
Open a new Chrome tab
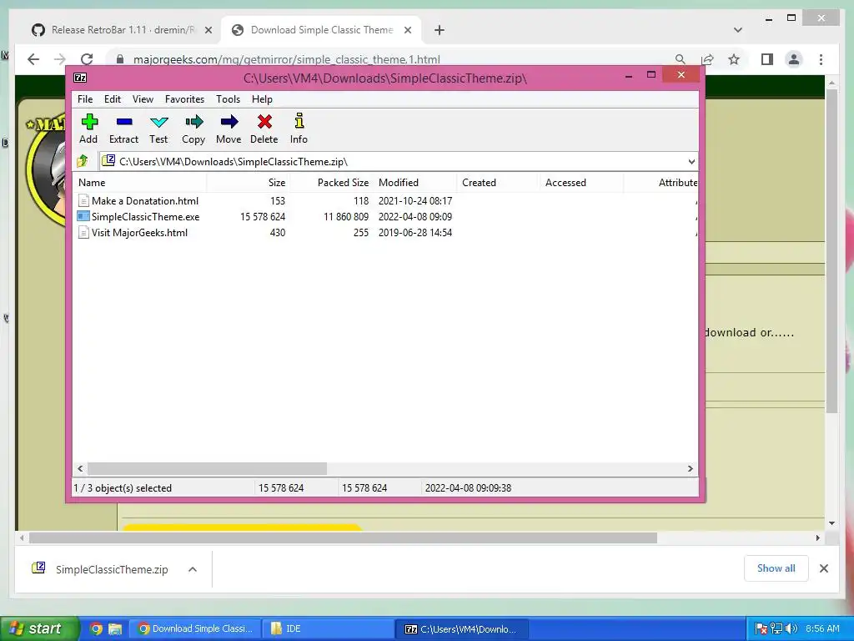click(x=440, y=30)
